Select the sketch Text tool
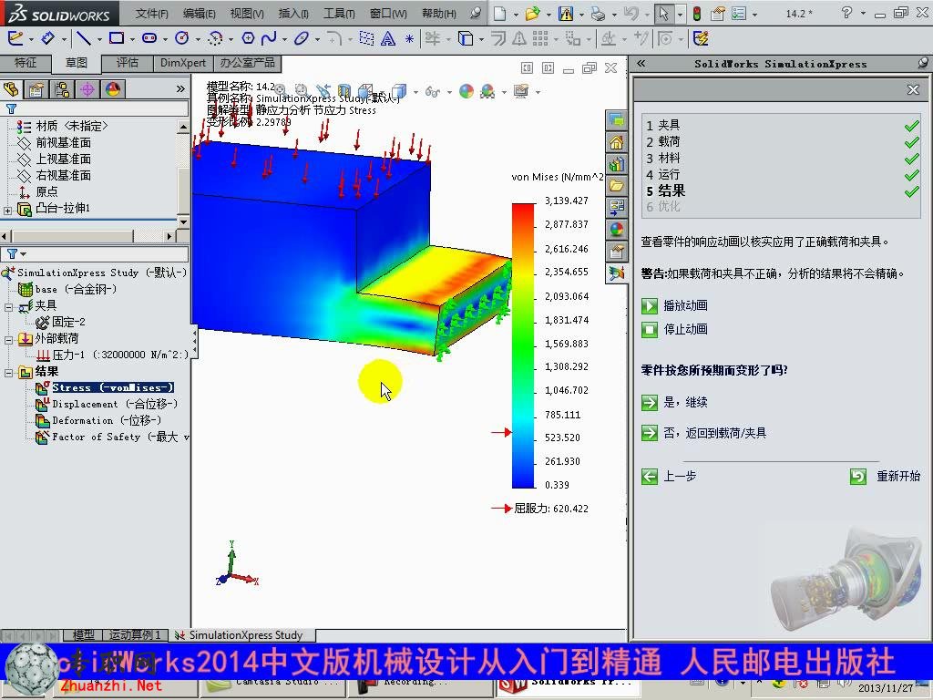Image resolution: width=933 pixels, height=700 pixels. click(x=388, y=39)
